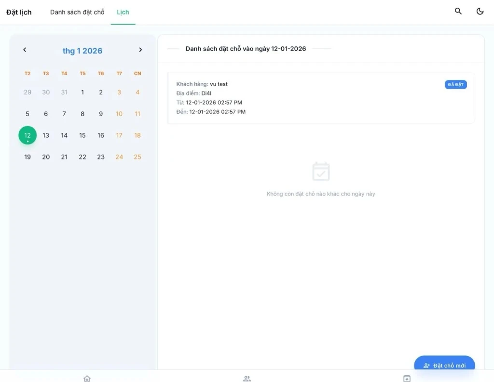Open the month picker thg 1 2026
494x382 pixels.
[82, 51]
